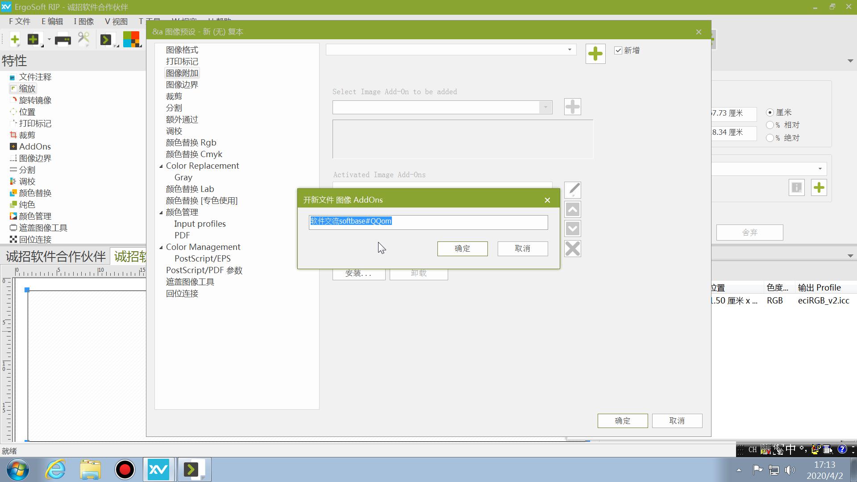This screenshot has height=482, width=857.
Task: Open the color swatch toolbar icon
Action: [131, 39]
